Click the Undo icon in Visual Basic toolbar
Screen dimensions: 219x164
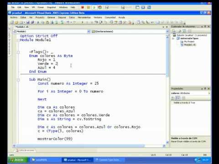(x=68, y=22)
